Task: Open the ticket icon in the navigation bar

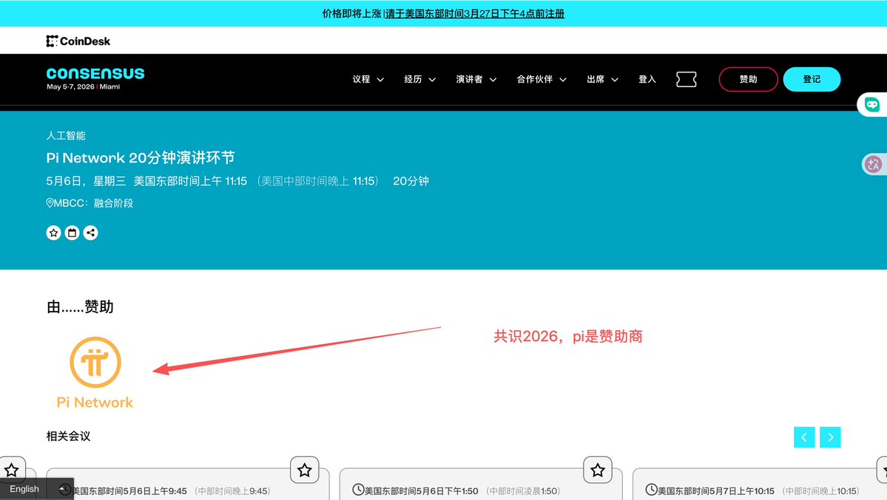Action: [686, 79]
